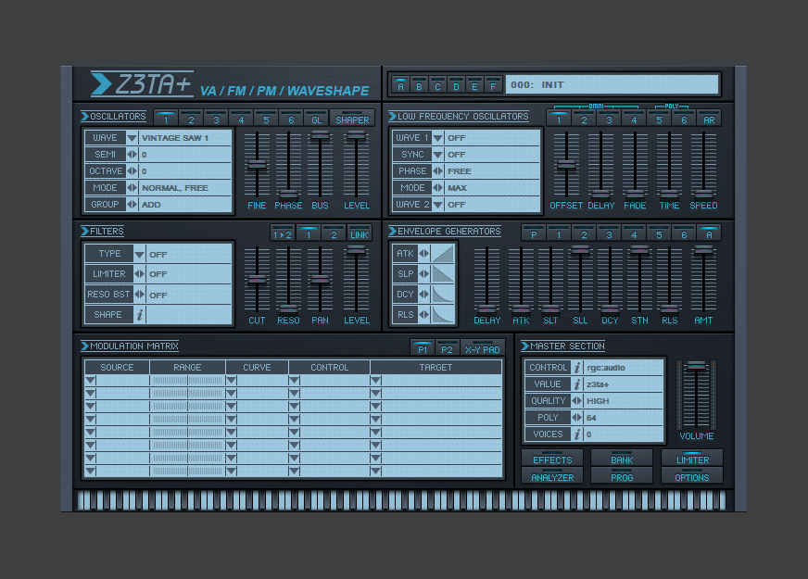Open first row CONTROL dropdown in matrix
The image size is (808, 579).
[295, 380]
